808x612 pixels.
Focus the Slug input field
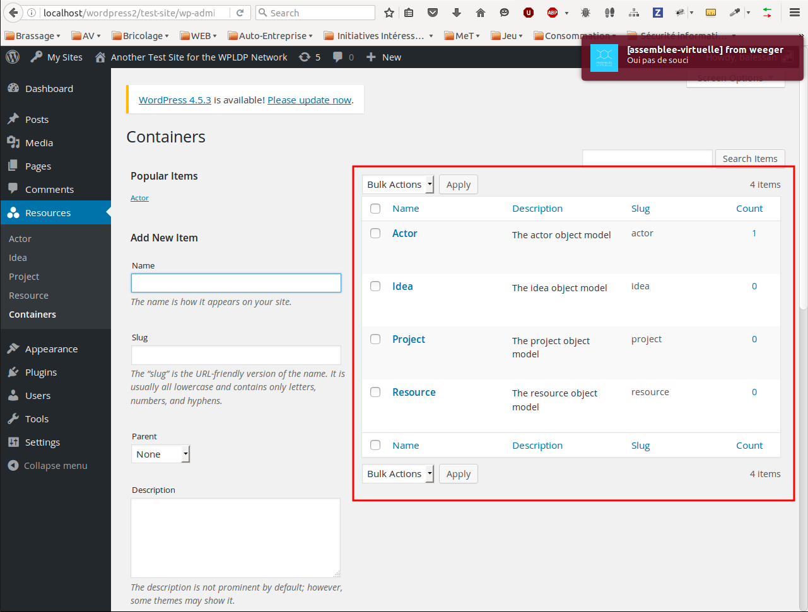[x=236, y=355]
